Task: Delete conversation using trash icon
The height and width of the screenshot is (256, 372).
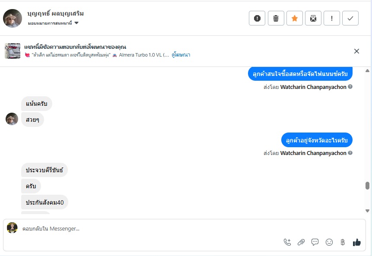Action: pyautogui.click(x=276, y=18)
